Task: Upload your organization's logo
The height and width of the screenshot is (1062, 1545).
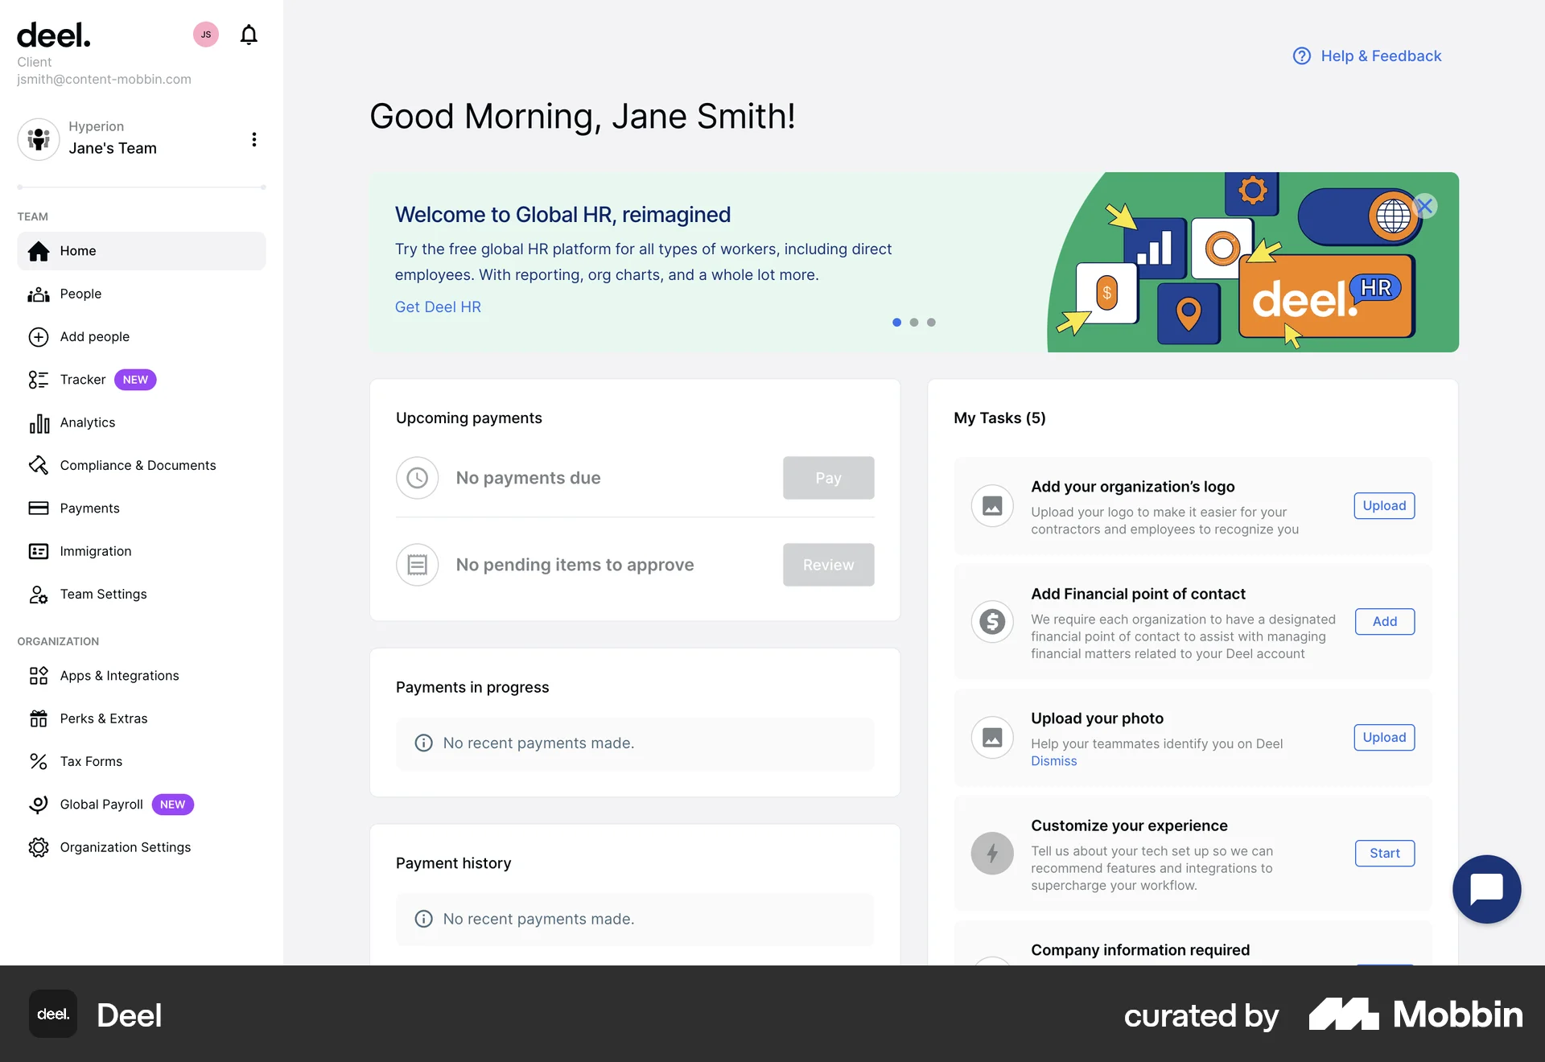Action: click(x=1384, y=505)
